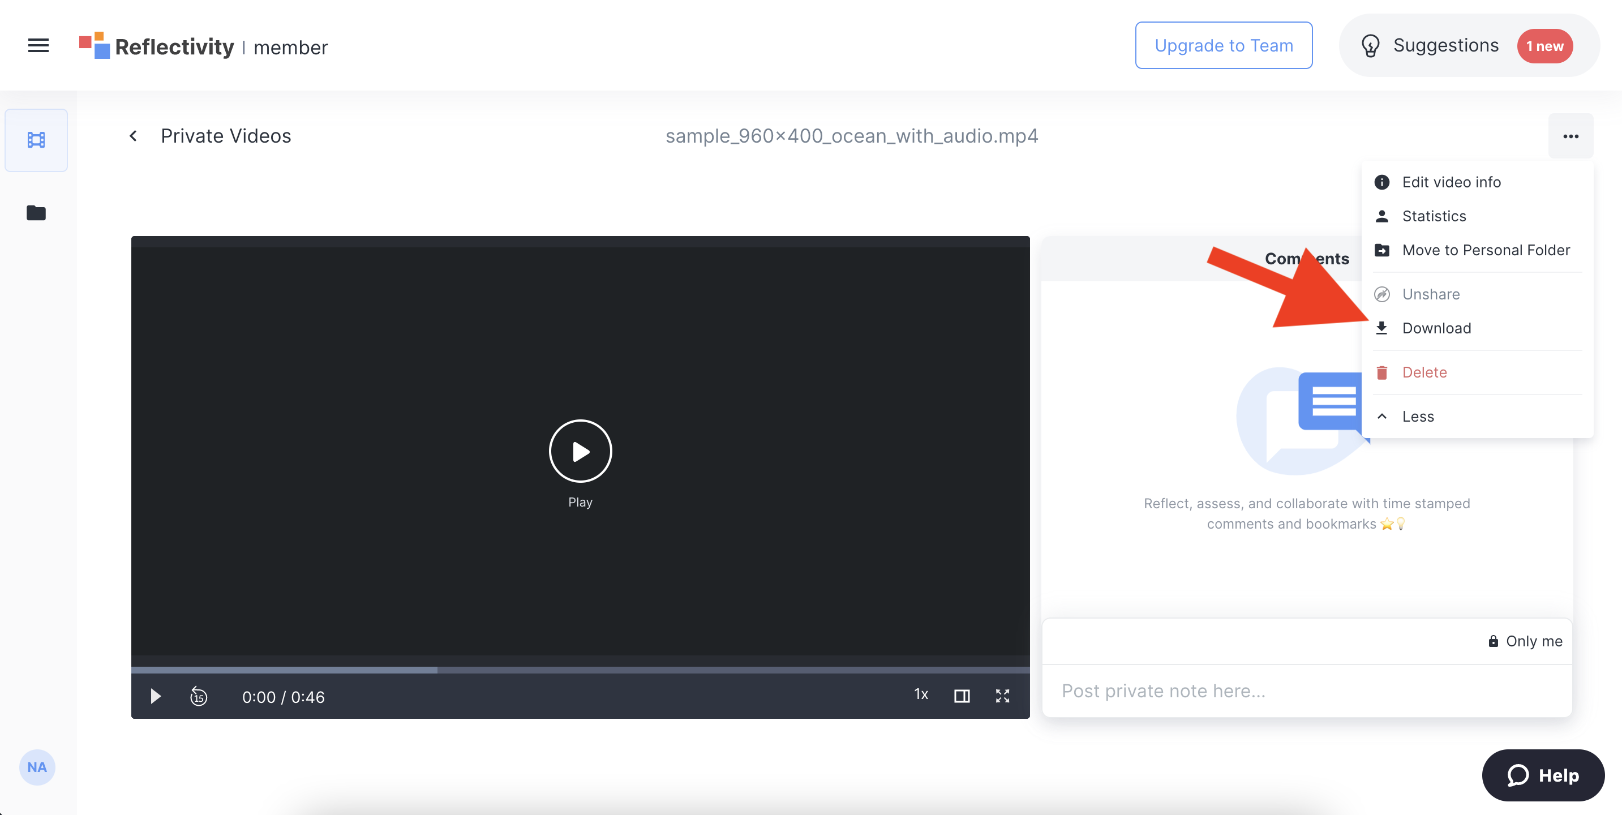
Task: Open the folders sidebar icon
Action: point(37,213)
